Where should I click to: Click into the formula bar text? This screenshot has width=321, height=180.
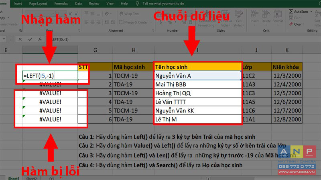[x=60, y=39]
